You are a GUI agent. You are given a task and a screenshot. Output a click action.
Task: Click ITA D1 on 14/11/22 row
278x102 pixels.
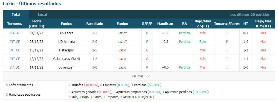click(14, 67)
